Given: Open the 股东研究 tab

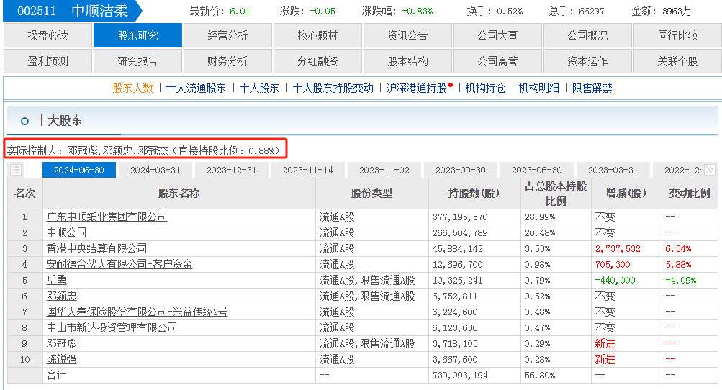Looking at the screenshot, I should [137, 35].
